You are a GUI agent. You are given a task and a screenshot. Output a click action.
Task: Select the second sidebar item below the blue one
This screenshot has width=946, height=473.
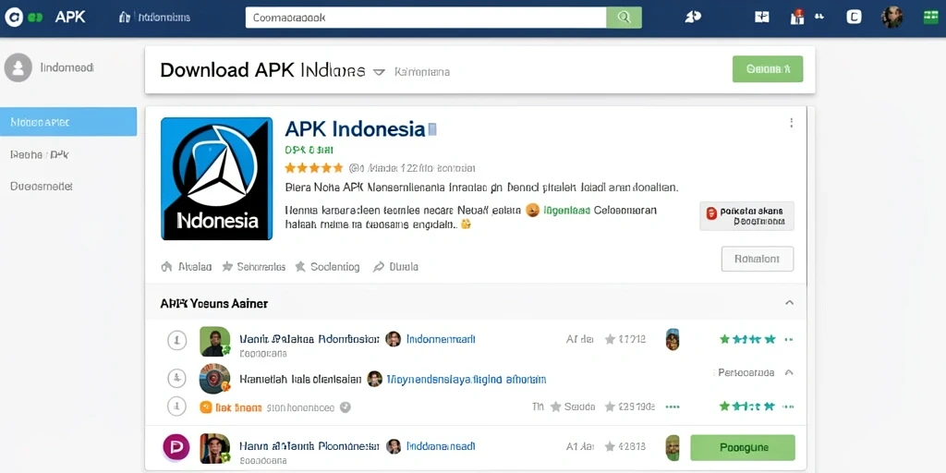click(40, 154)
